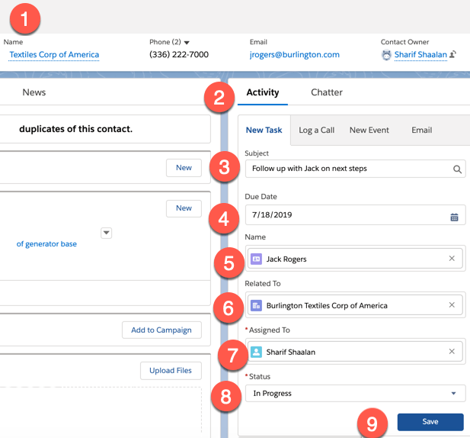Image resolution: width=470 pixels, height=438 pixels.
Task: Click the jrogers@burlington.com email link
Action: (x=294, y=55)
